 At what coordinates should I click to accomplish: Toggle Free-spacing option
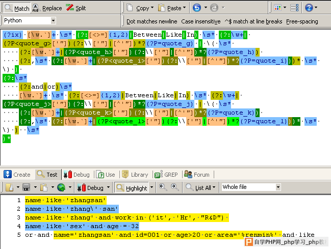302,21
